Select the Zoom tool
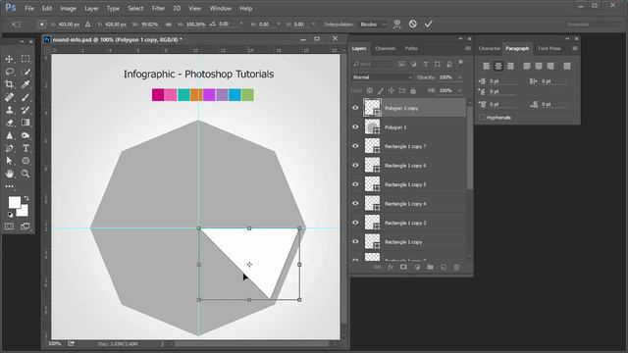 (26, 174)
